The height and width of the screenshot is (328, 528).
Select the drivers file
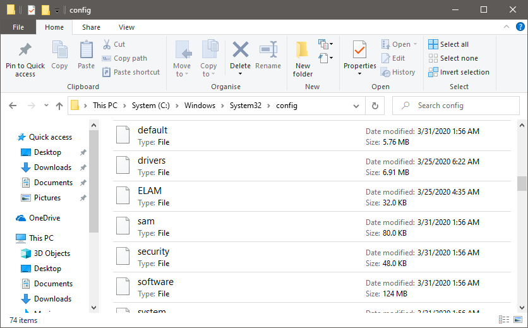point(312,166)
